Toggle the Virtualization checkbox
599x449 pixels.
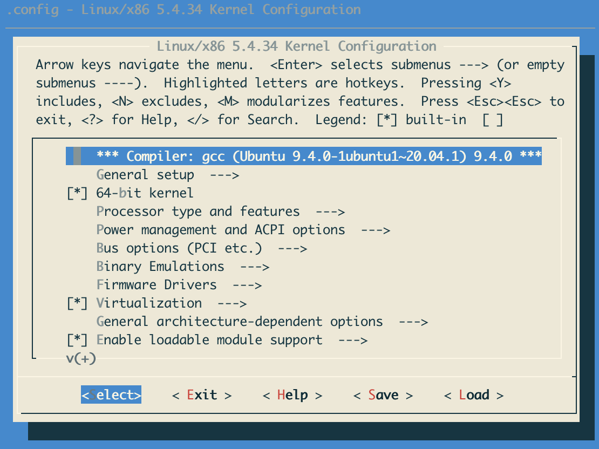[x=77, y=303]
